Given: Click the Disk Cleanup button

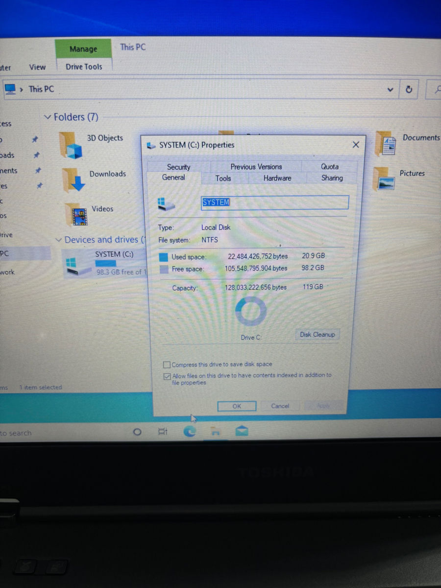Looking at the screenshot, I should pos(318,334).
